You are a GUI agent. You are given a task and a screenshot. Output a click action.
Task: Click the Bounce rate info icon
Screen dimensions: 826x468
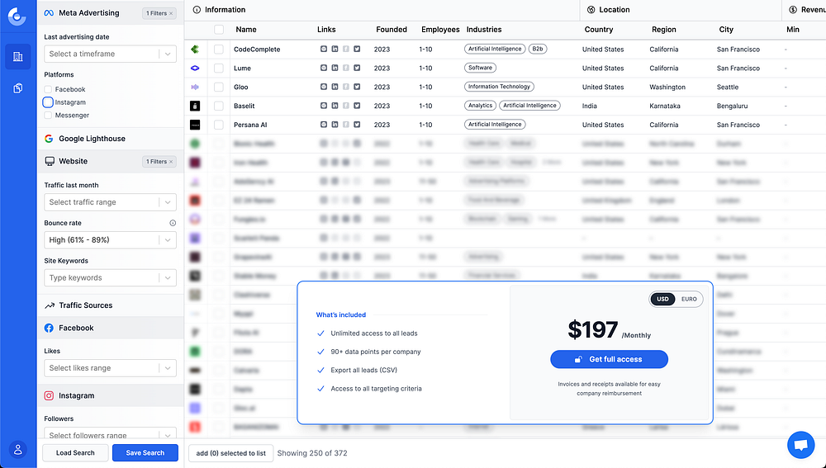pyautogui.click(x=173, y=223)
